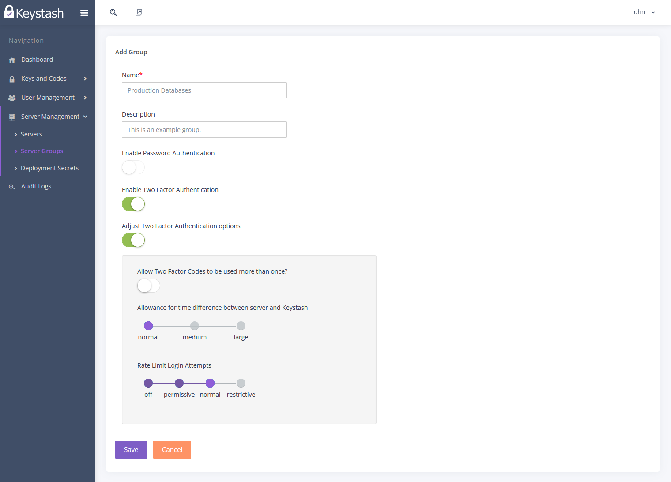Save the new group
Viewport: 671px width, 482px height.
131,449
